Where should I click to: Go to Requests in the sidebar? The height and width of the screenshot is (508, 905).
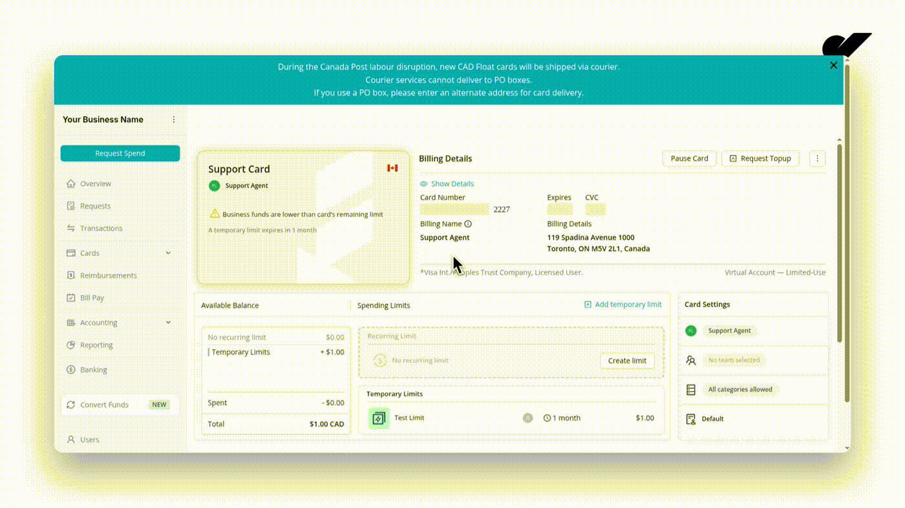95,206
